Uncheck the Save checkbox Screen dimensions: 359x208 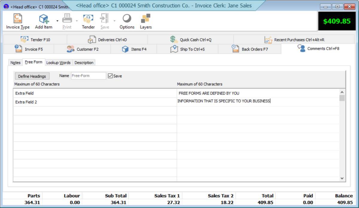[110, 76]
